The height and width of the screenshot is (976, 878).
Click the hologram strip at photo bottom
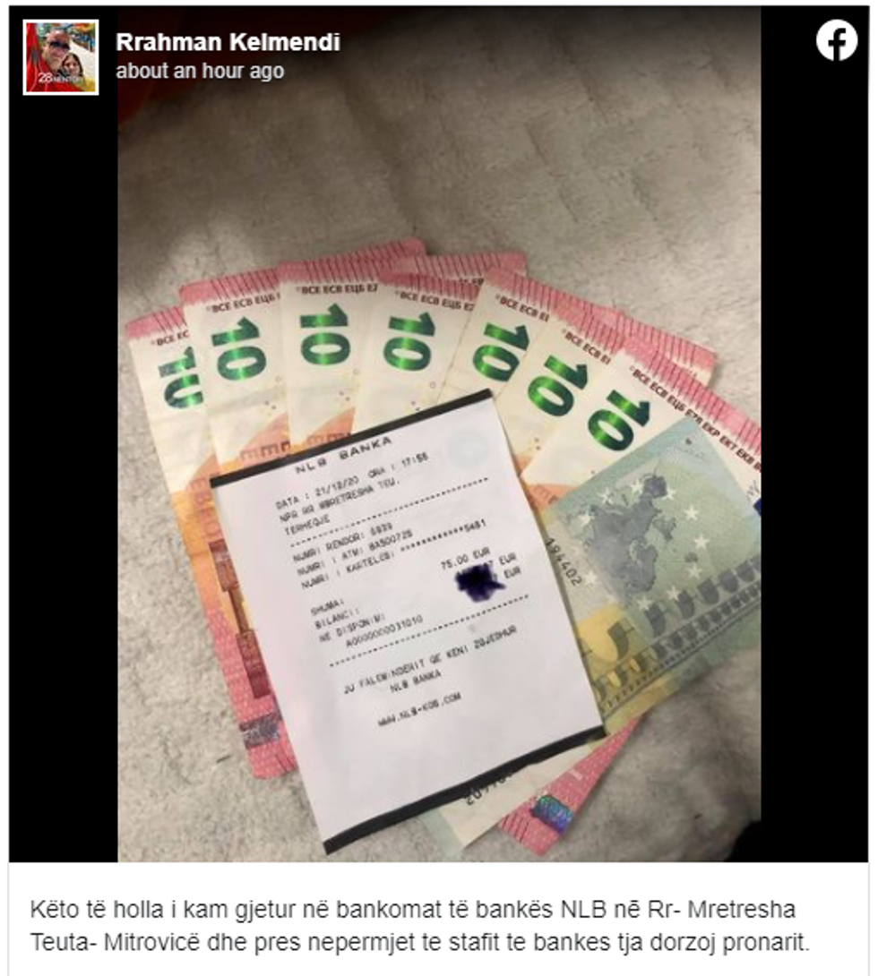click(552, 813)
